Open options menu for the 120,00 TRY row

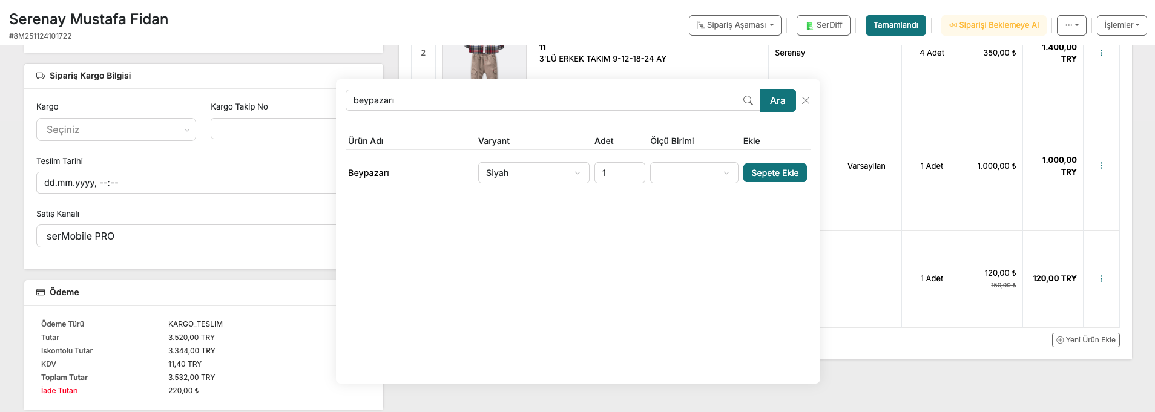click(x=1101, y=279)
